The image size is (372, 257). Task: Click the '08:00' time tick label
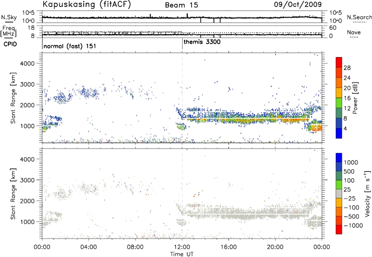pos(135,247)
